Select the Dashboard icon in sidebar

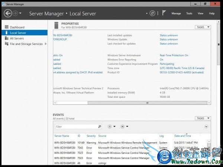tap(7, 27)
